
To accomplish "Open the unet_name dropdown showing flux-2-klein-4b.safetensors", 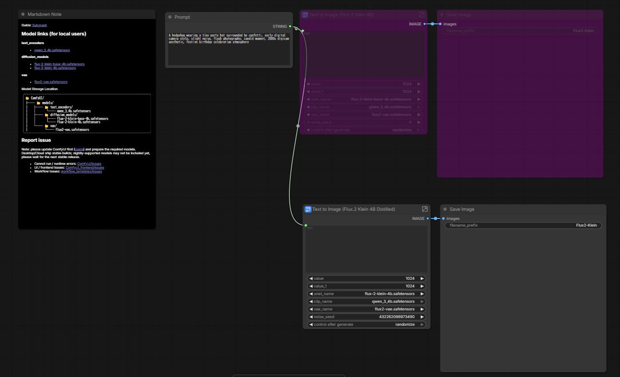I will click(367, 294).
